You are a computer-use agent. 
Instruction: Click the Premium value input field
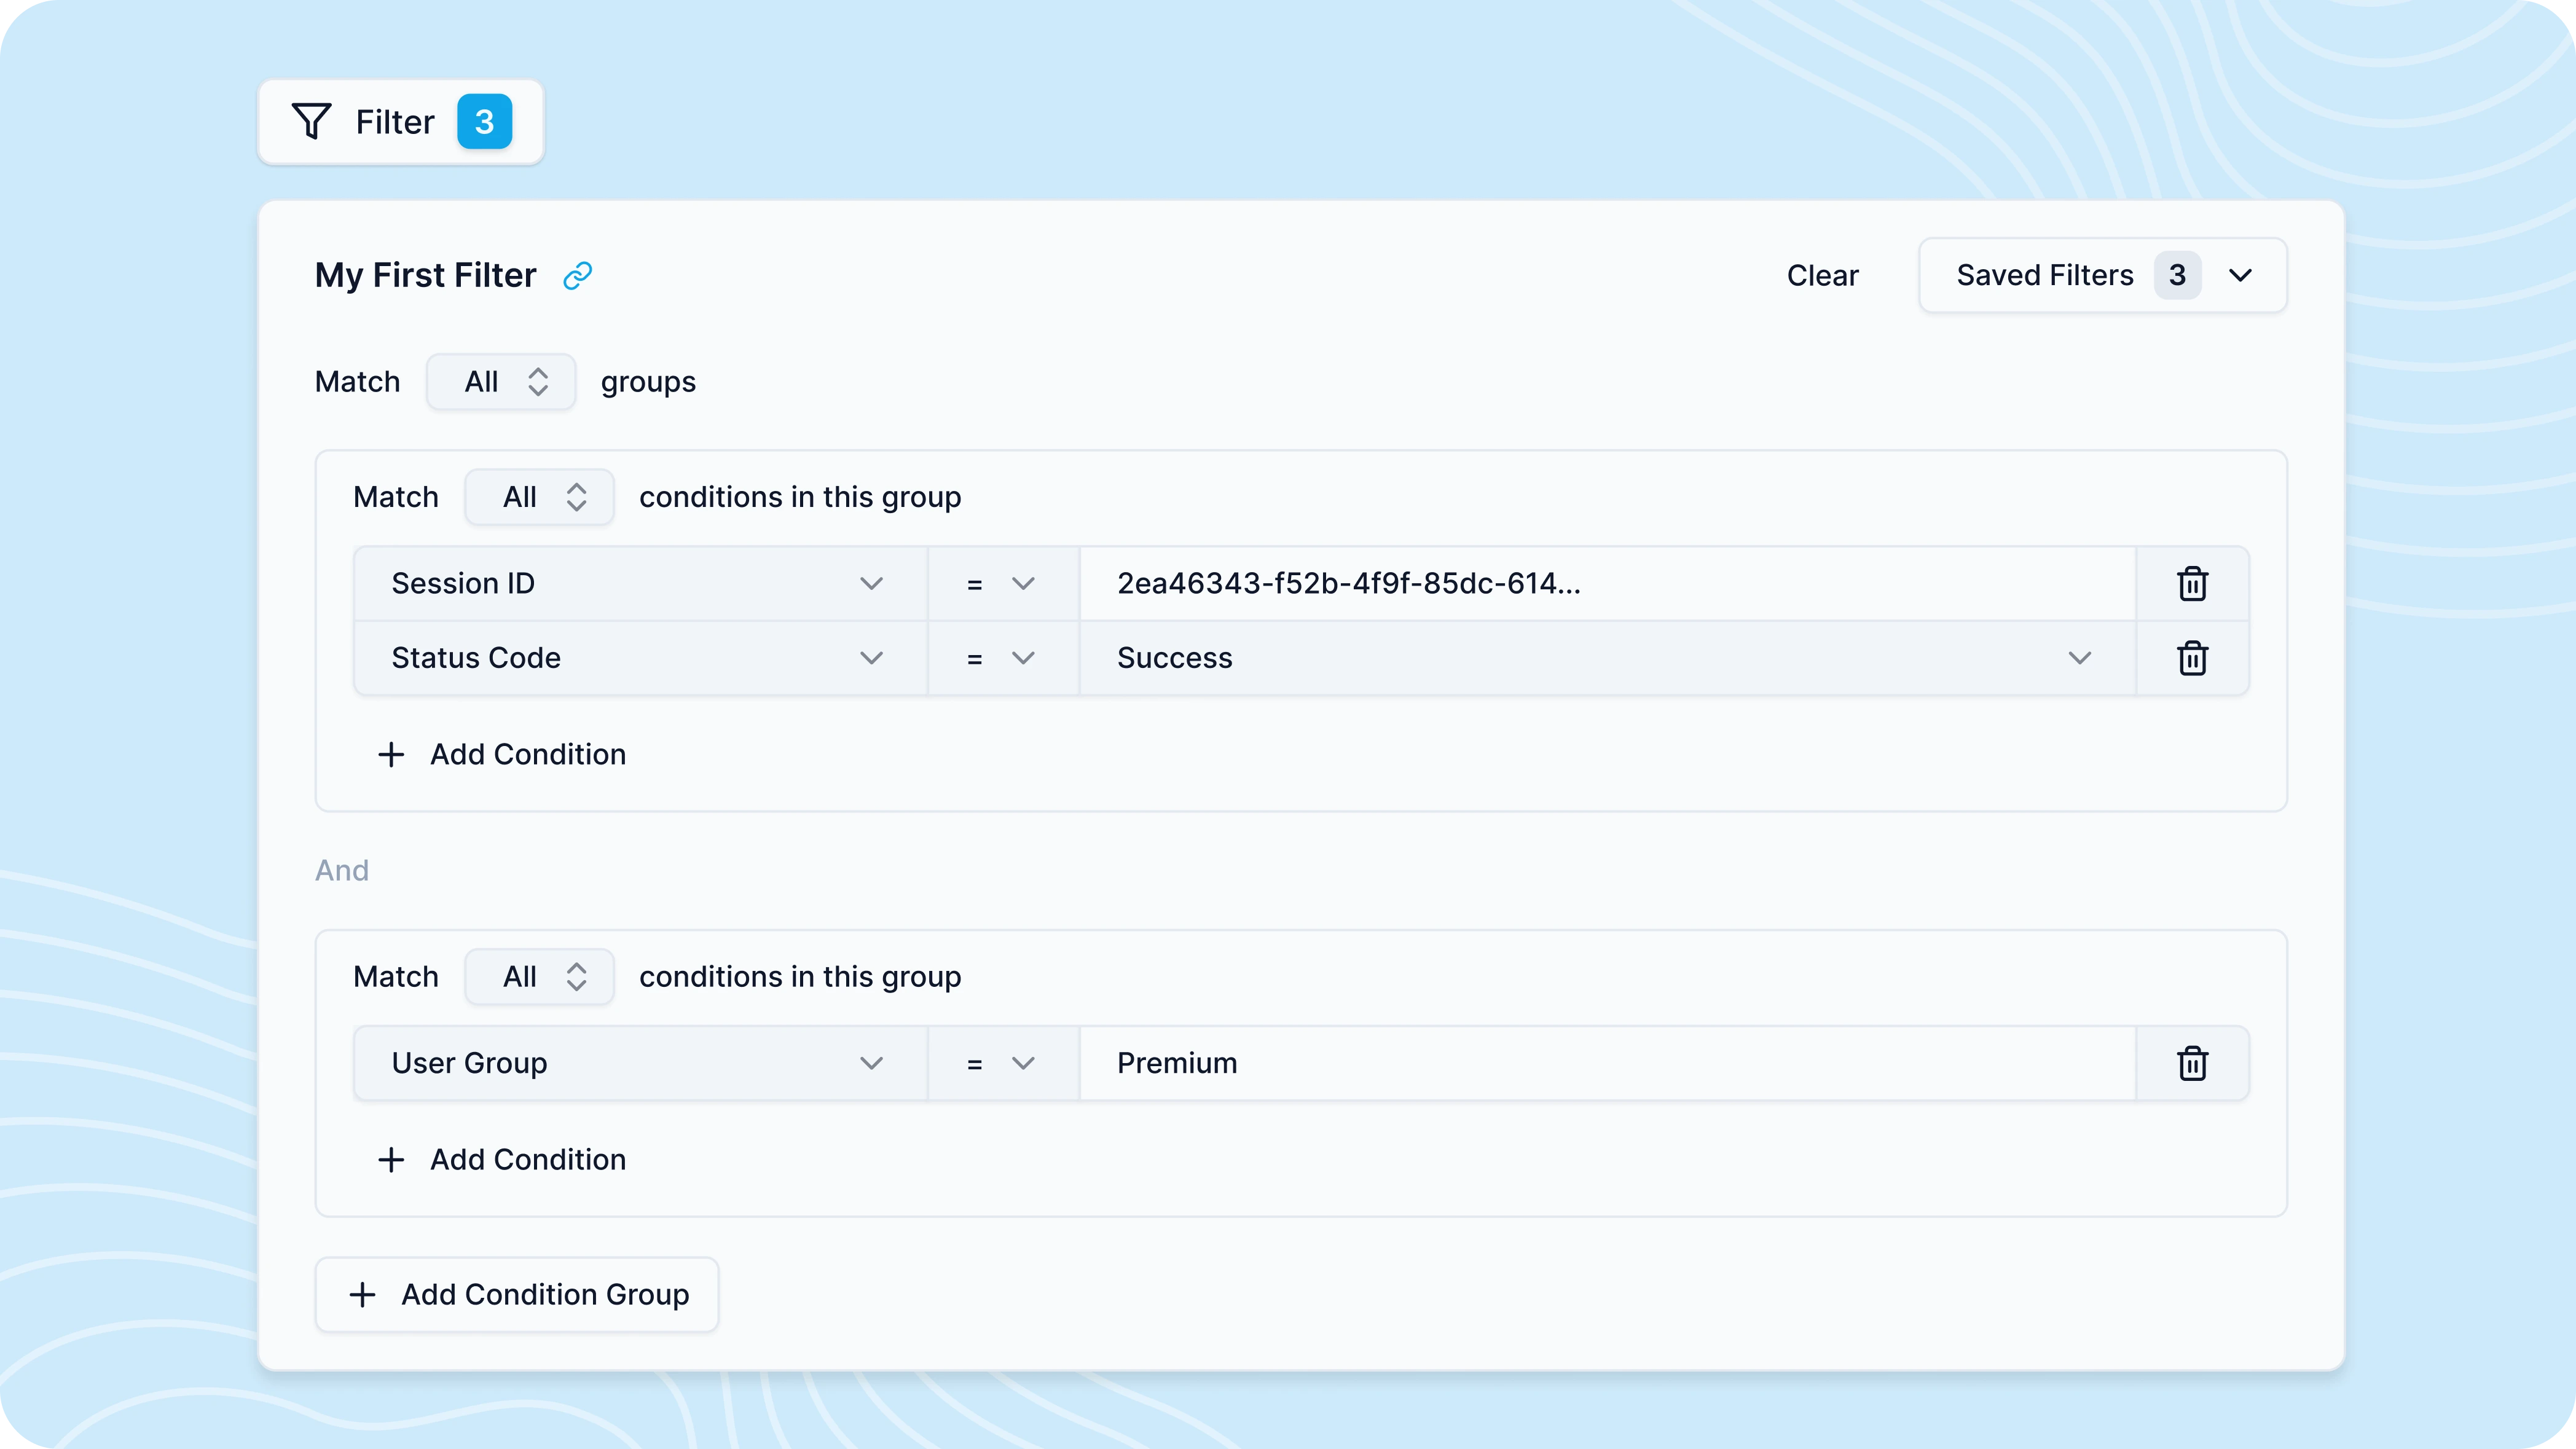click(1600, 1063)
